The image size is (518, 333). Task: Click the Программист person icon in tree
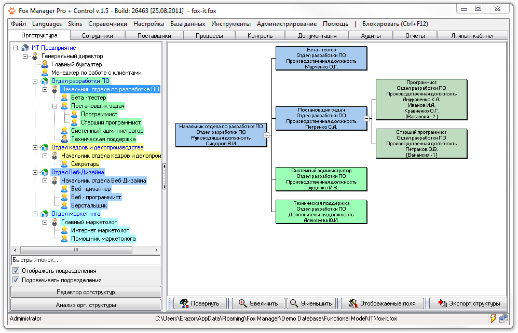tap(74, 114)
